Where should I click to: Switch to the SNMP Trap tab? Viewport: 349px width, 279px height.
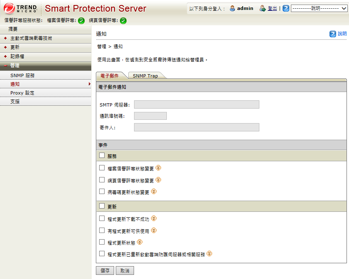(x=145, y=76)
